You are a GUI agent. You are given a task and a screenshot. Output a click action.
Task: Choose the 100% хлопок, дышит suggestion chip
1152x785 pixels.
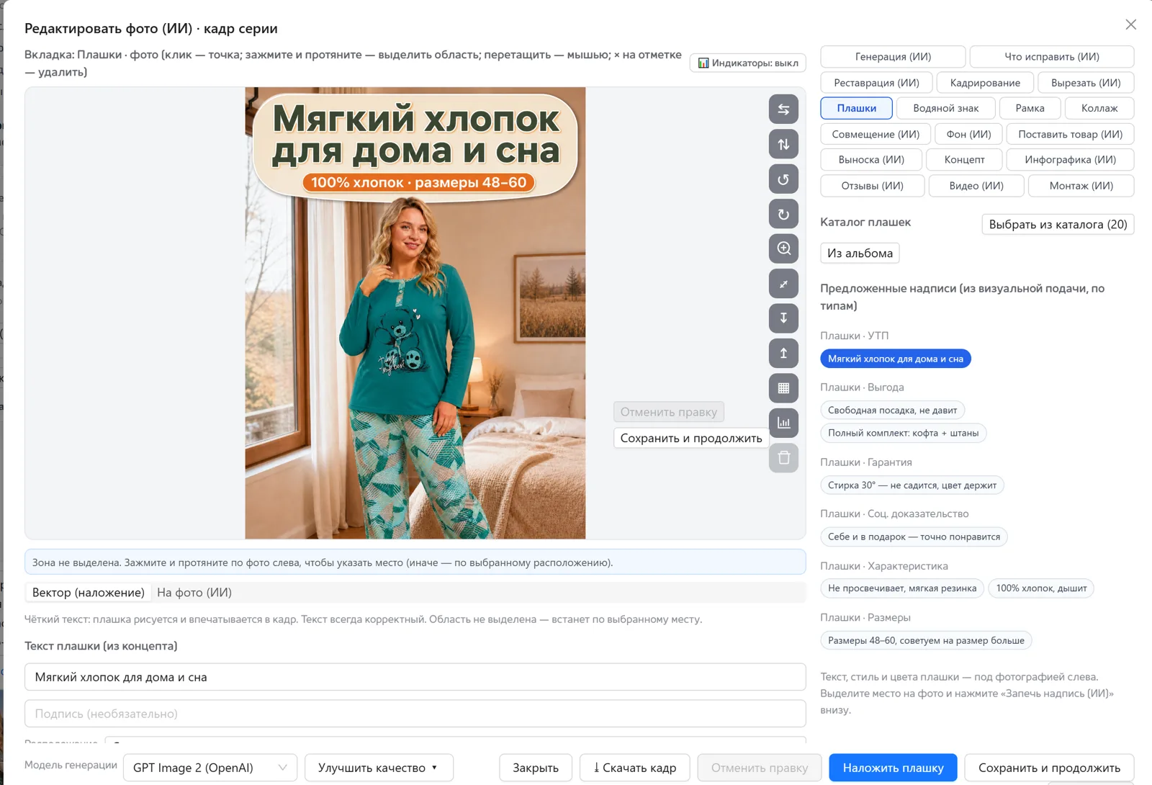[x=1041, y=588]
